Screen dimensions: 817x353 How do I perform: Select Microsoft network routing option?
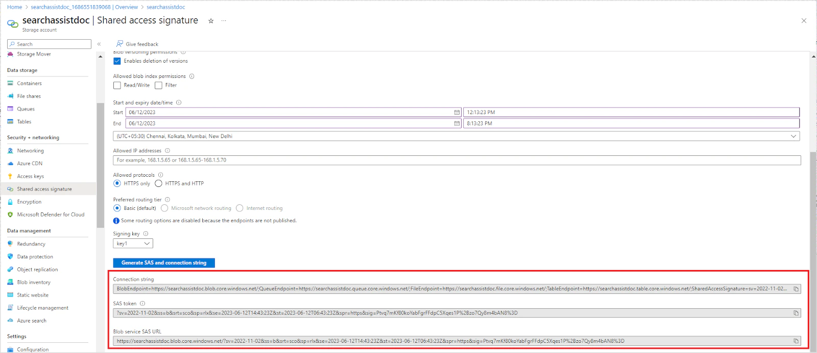[x=164, y=208]
